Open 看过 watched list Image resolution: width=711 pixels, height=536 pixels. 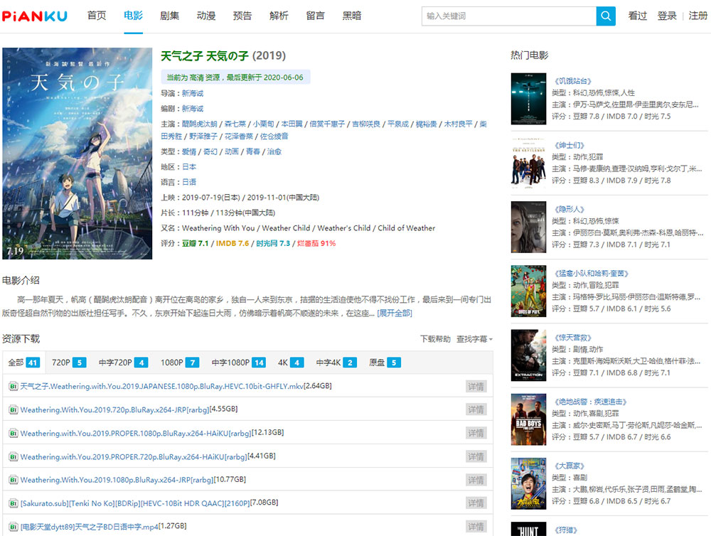point(637,16)
